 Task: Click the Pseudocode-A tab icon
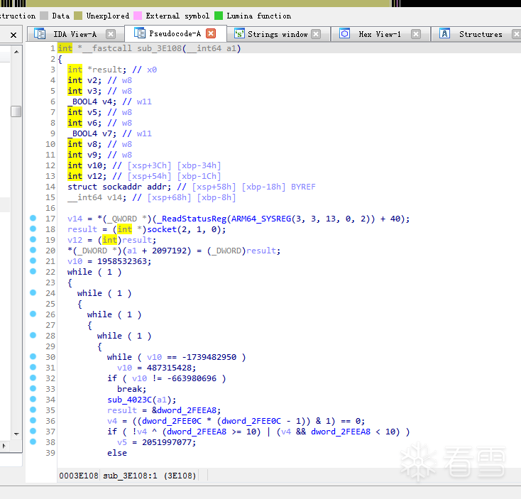point(140,33)
